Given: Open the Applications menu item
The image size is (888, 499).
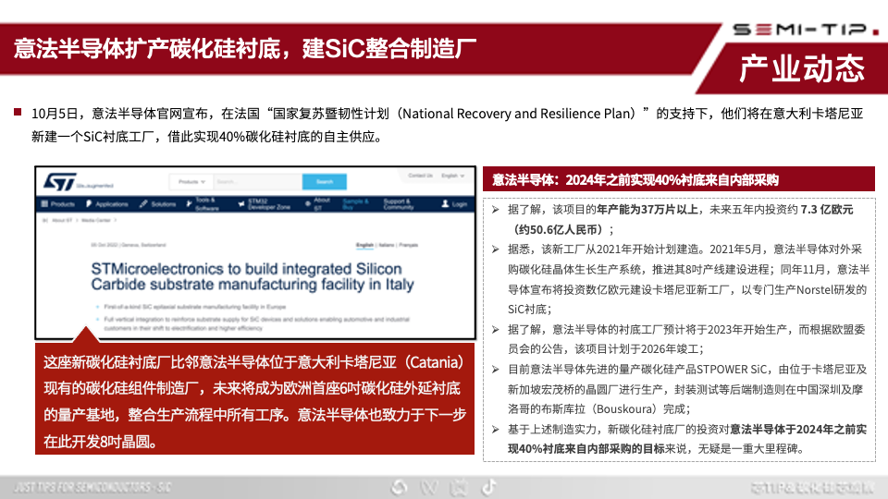Looking at the screenshot, I should (112, 204).
